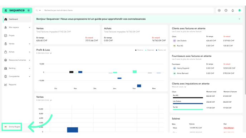This screenshot has width=246, height=138.
Task: Click Rus AG avatar icon
Action: [174, 46]
